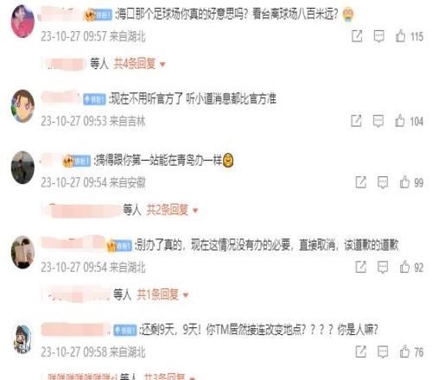Like the comment with 115 likes
This screenshot has height=380, width=432.
click(x=401, y=36)
